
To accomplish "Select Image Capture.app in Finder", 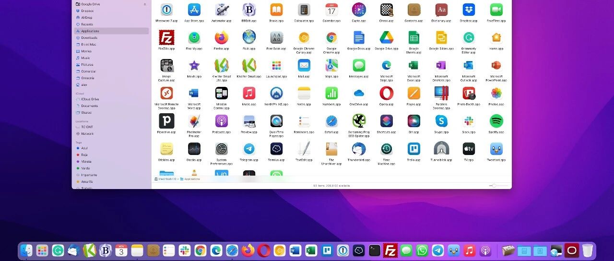I will click(x=166, y=65).
